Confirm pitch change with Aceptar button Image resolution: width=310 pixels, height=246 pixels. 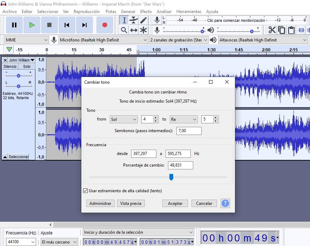[x=175, y=203]
